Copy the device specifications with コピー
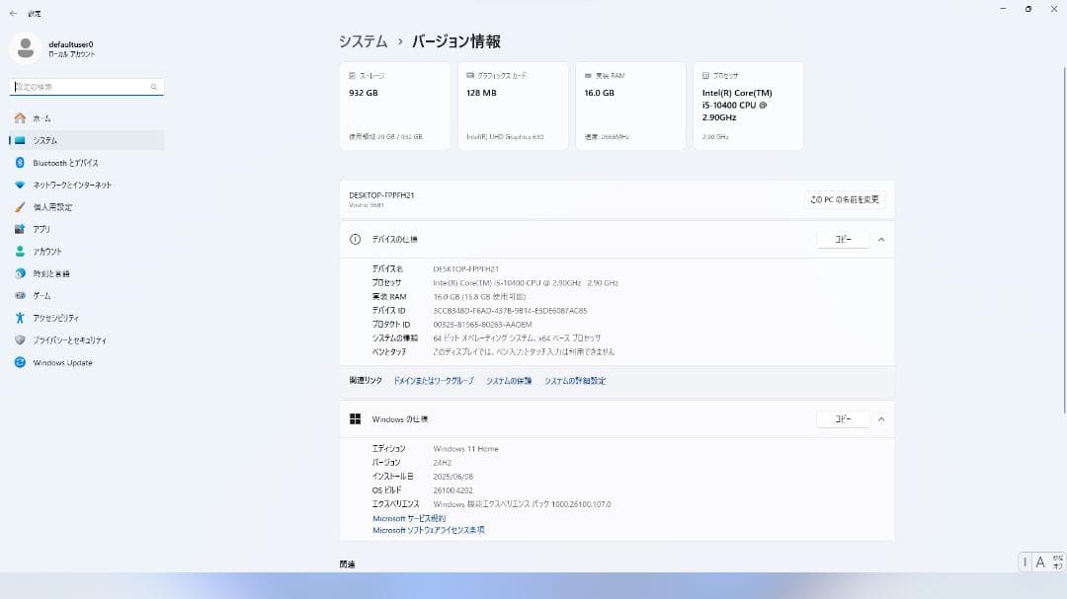This screenshot has width=1067, height=599. [x=843, y=238]
